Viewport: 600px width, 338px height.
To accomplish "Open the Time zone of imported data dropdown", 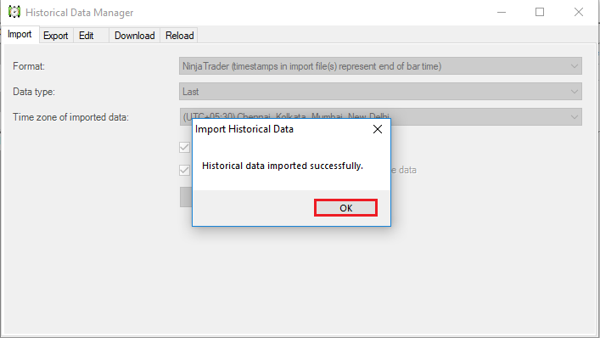I will [380, 117].
